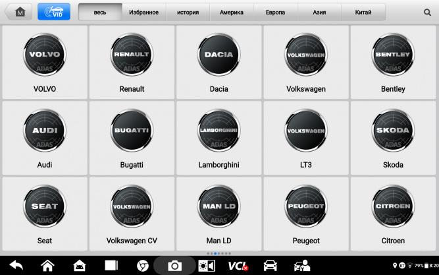Open the MaxiSys Android house icon
The height and width of the screenshot is (275, 439).
[80, 266]
